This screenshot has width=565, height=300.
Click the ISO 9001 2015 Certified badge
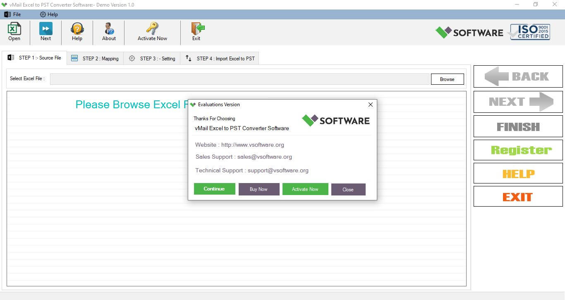point(530,32)
